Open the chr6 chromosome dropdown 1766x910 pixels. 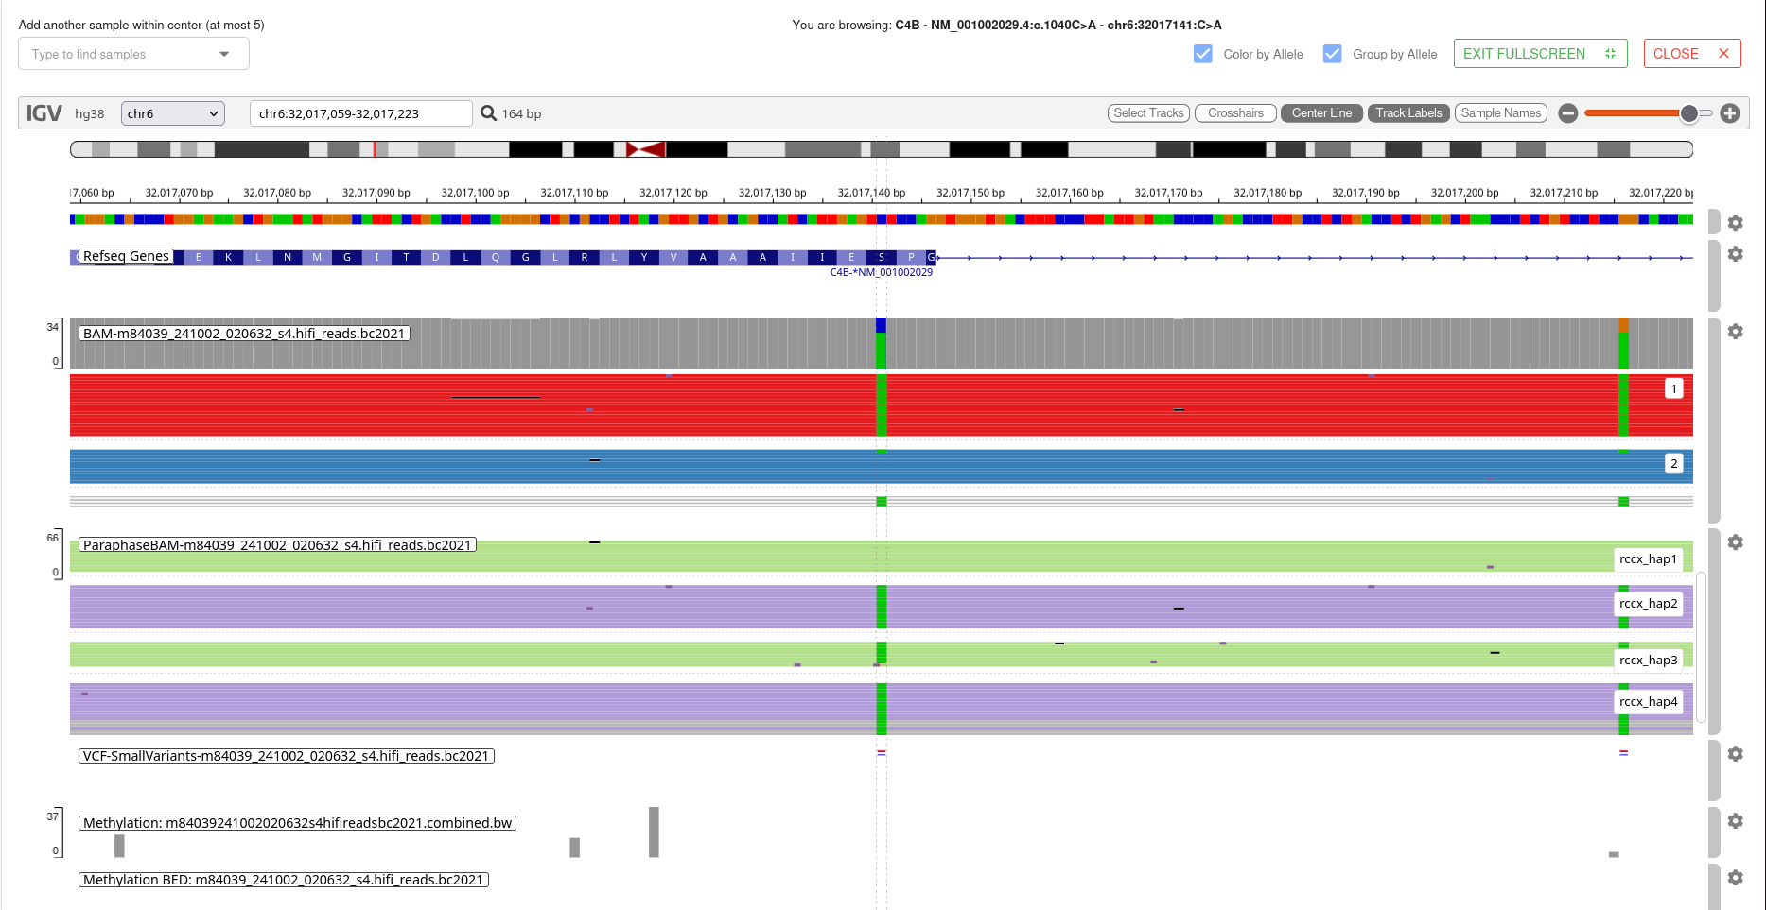[173, 113]
